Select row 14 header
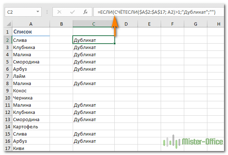The image size is (228, 155). coord(7,127)
